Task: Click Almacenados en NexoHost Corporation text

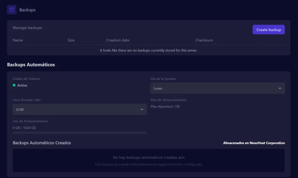Action: [x=254, y=143]
